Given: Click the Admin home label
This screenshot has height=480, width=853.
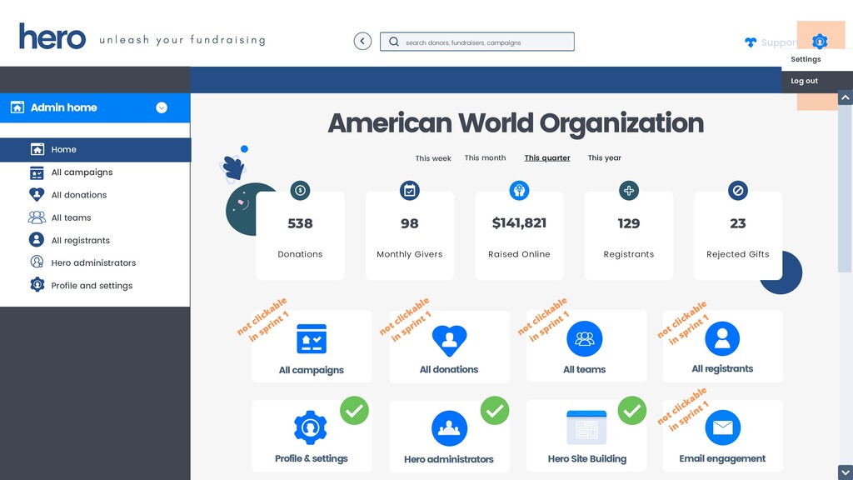Looking at the screenshot, I should [x=63, y=107].
